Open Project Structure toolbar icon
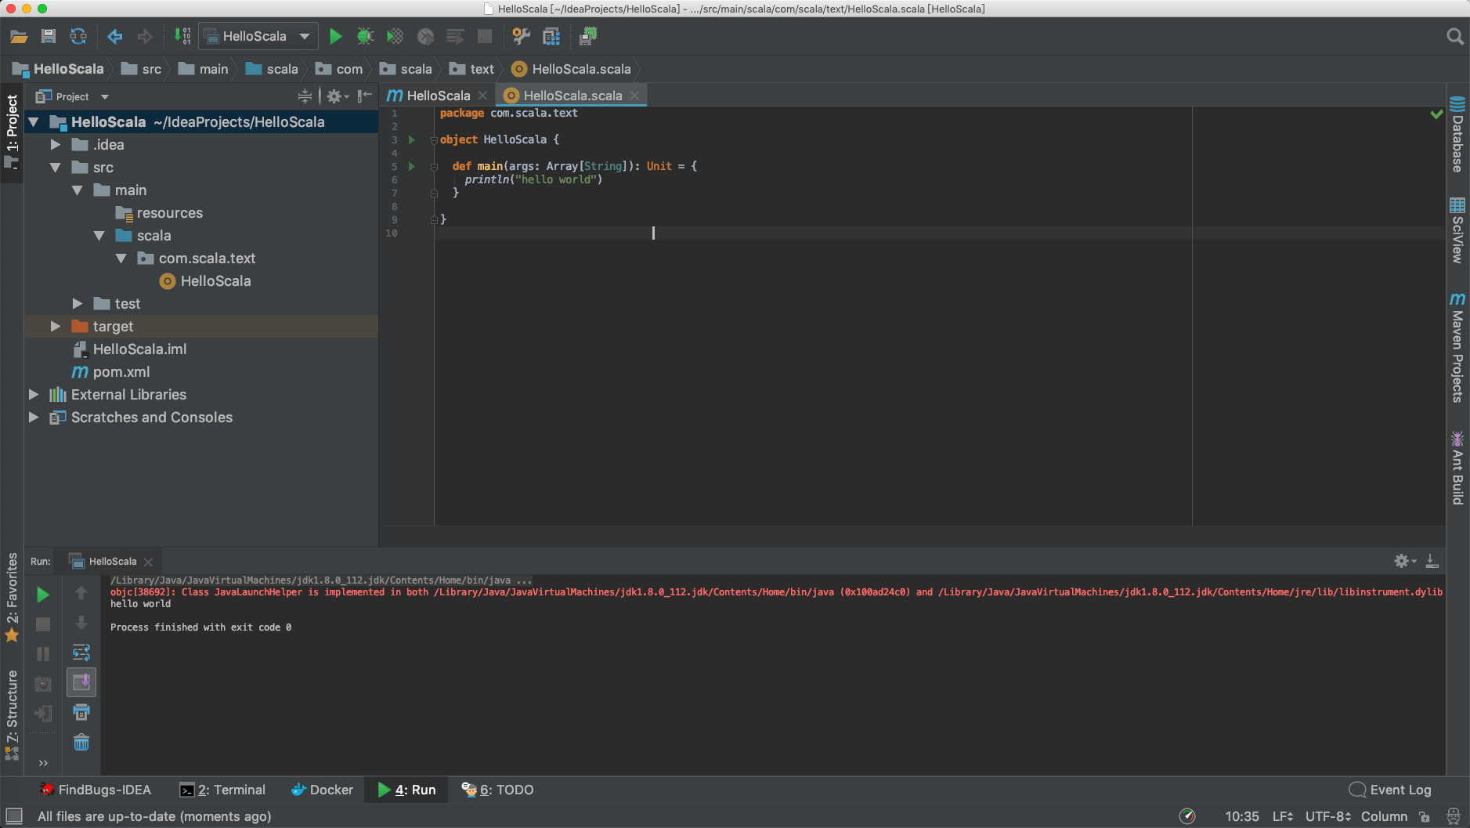The height and width of the screenshot is (828, 1470). 551,36
